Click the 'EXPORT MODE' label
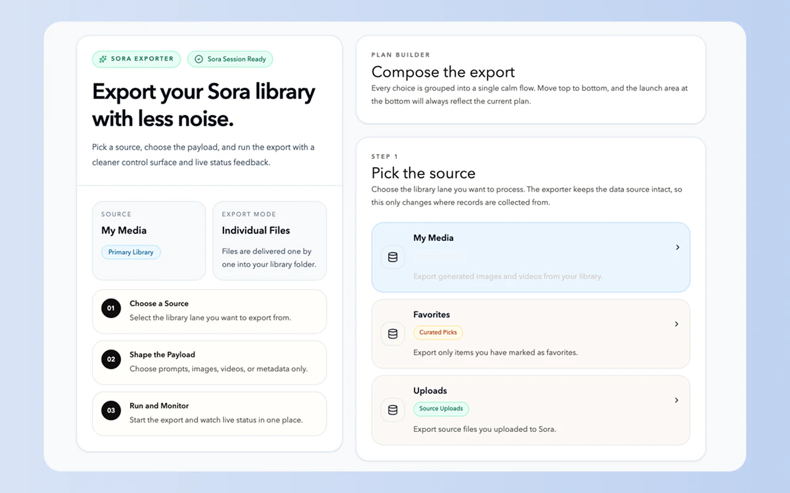The height and width of the screenshot is (493, 790). (249, 214)
